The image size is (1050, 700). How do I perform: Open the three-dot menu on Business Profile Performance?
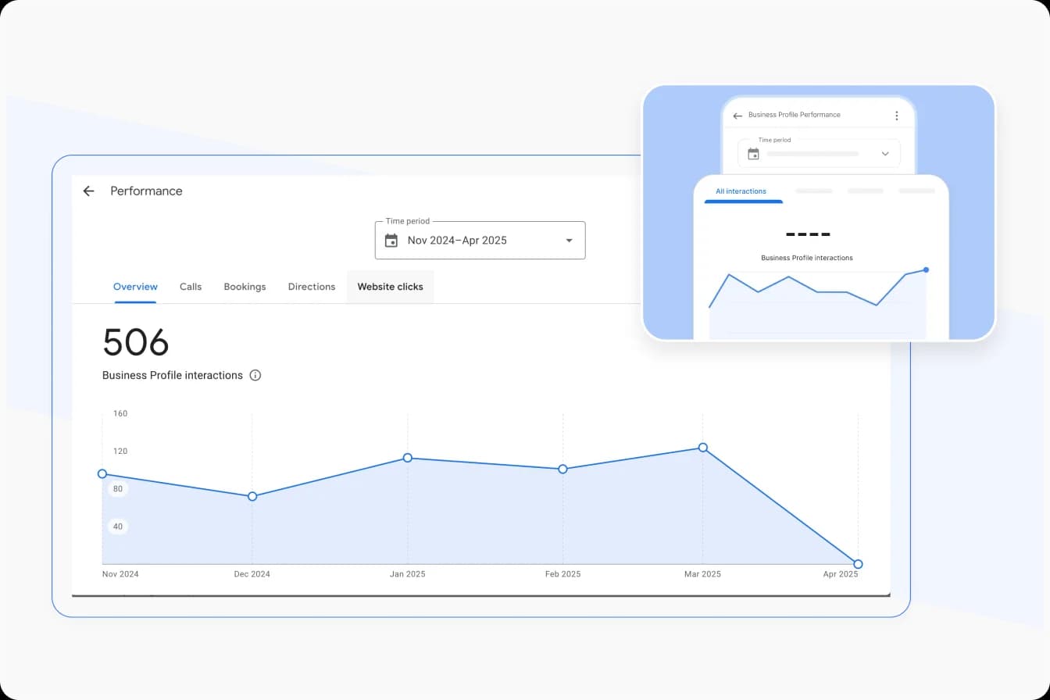click(897, 115)
